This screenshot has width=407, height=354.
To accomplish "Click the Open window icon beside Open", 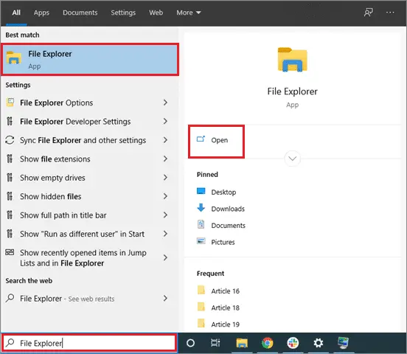I will 201,139.
